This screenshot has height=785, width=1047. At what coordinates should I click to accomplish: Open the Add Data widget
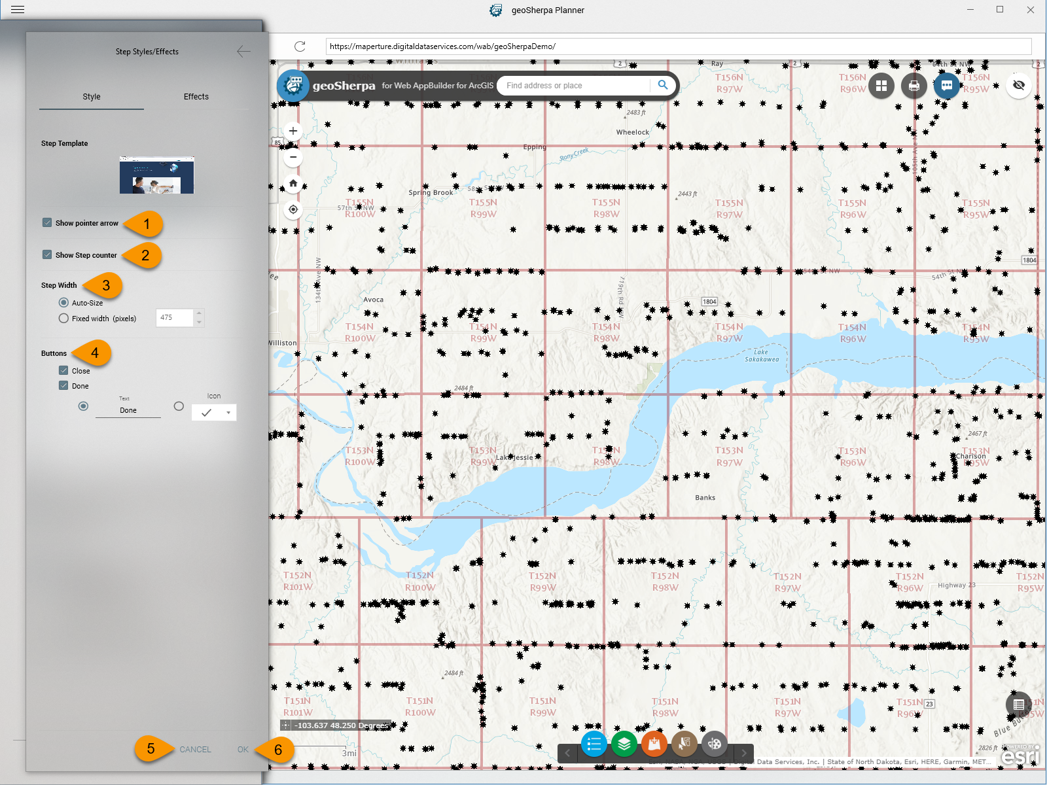point(654,744)
